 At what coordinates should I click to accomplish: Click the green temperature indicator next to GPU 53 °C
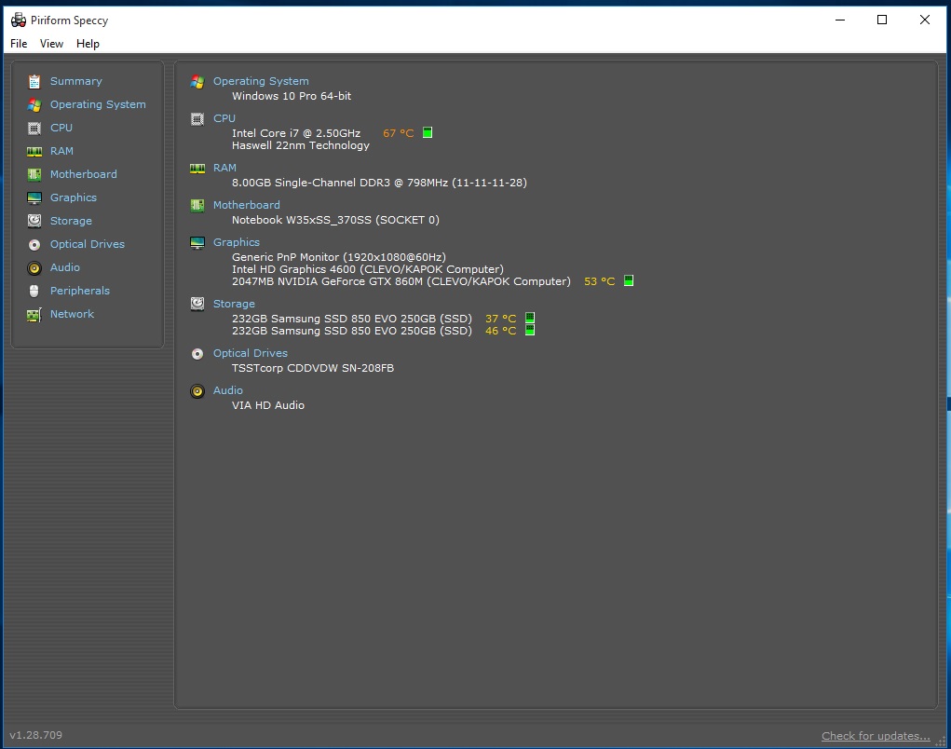629,280
